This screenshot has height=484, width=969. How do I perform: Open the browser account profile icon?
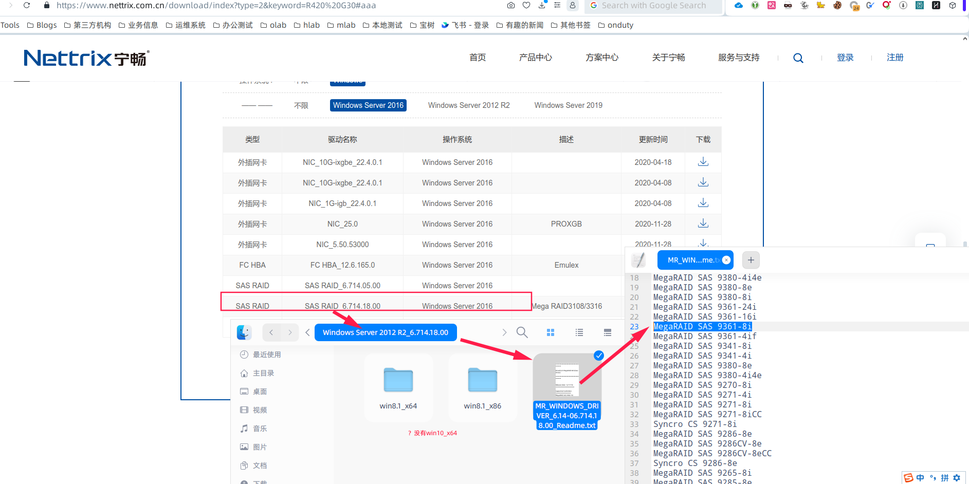pos(572,5)
